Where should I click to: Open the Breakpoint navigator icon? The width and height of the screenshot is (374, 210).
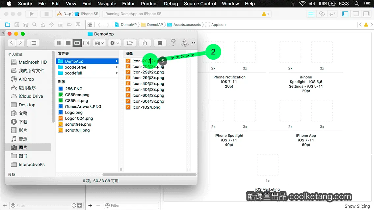(69, 25)
